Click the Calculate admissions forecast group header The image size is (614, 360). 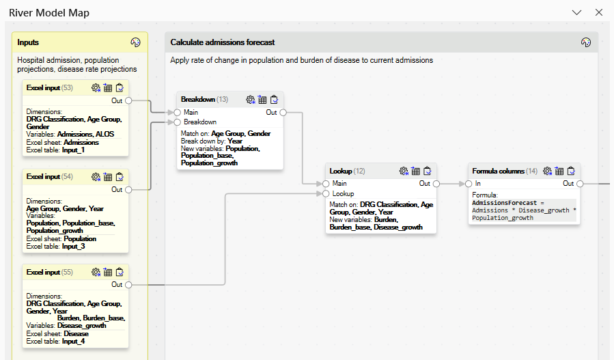pos(381,42)
